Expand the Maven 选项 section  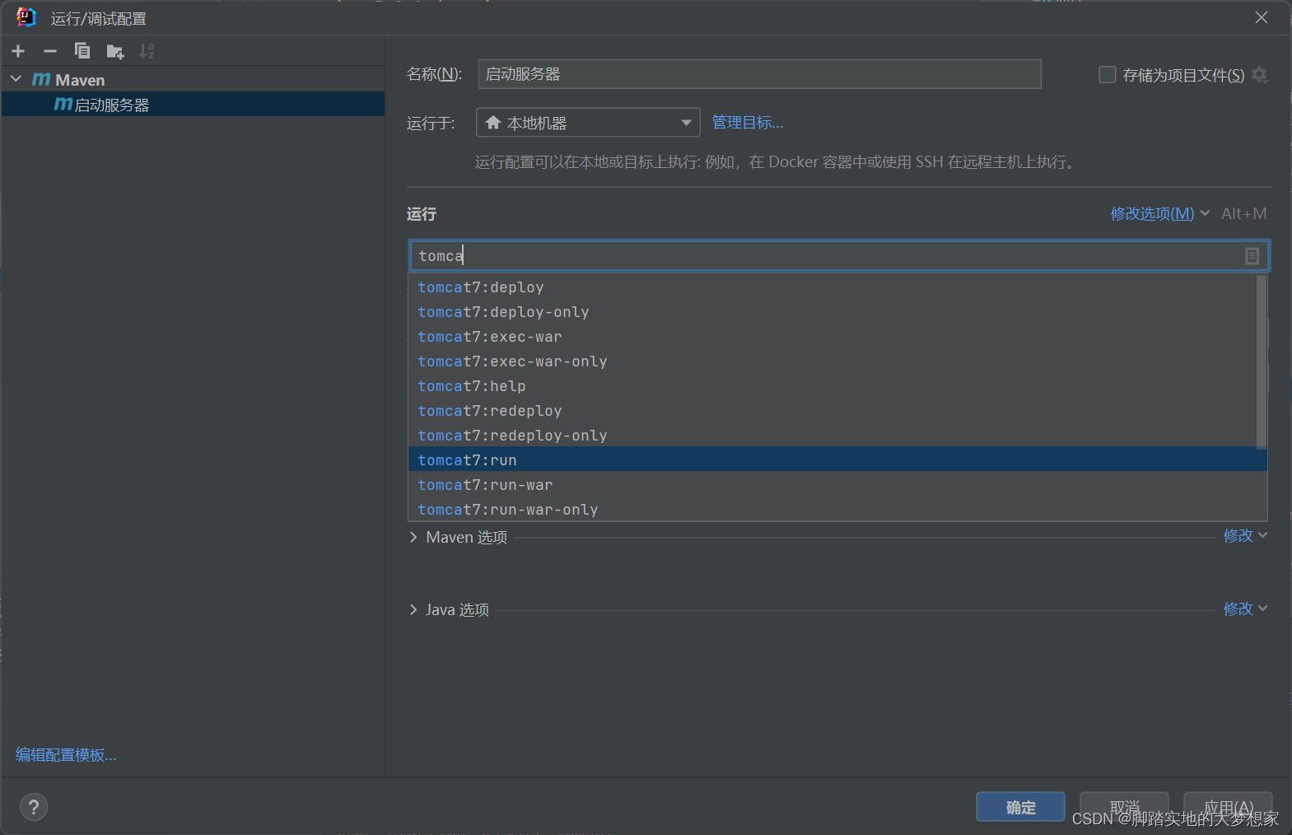[x=413, y=537]
